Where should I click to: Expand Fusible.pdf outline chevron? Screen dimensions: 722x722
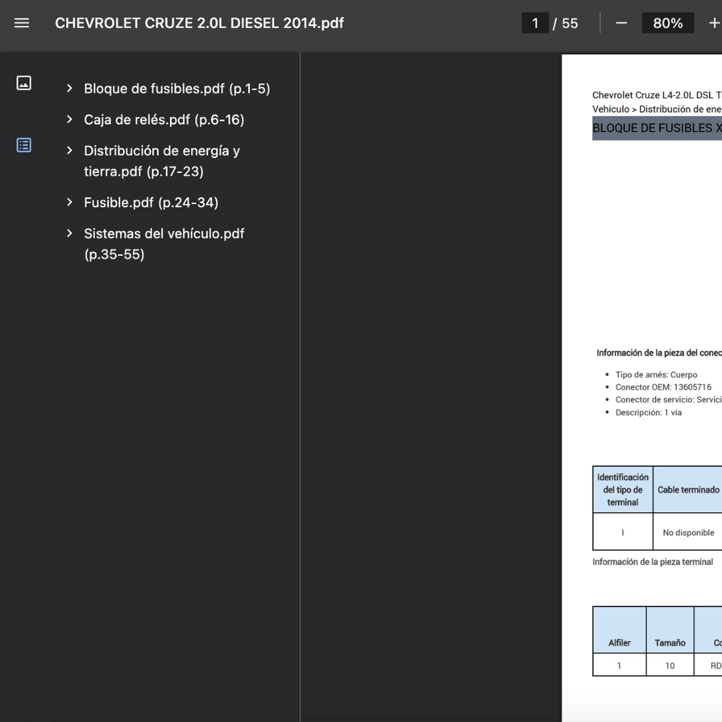[70, 202]
